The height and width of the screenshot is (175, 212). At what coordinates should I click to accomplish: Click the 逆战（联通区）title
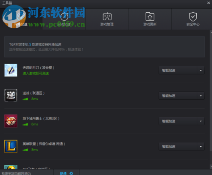(x=33, y=93)
